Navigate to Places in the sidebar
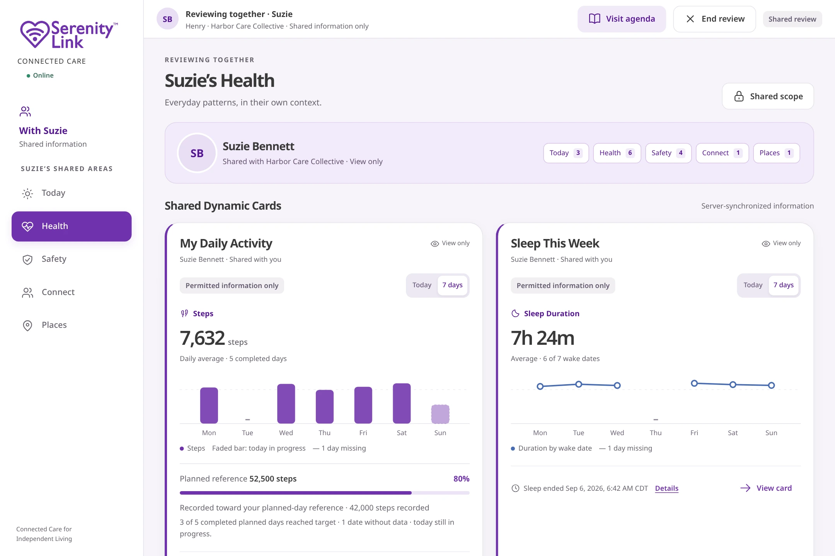The height and width of the screenshot is (556, 835). pyautogui.click(x=72, y=325)
